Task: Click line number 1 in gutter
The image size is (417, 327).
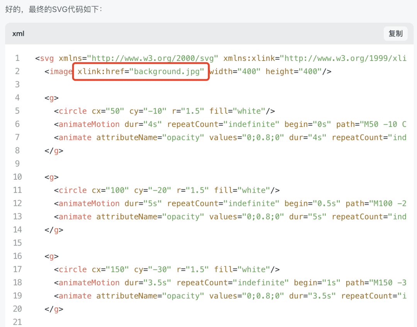Action: coord(17,58)
